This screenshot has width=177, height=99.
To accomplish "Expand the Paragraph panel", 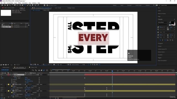I will tap(160, 43).
